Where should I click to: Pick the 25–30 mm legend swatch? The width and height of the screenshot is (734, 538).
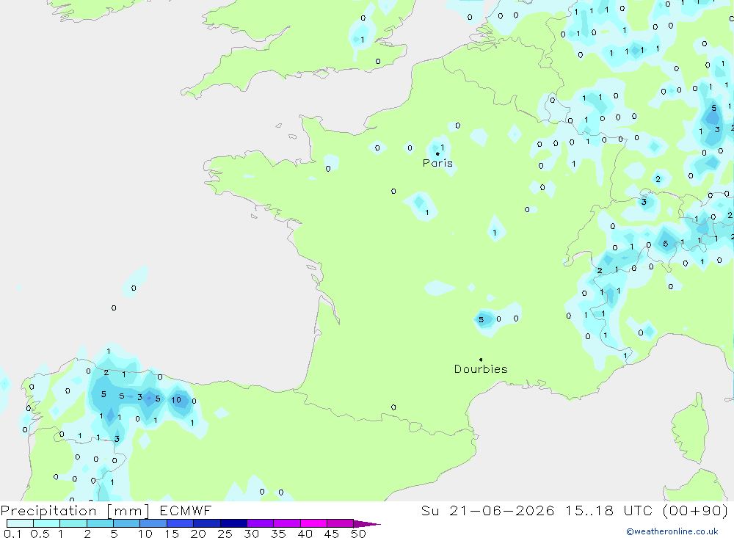tap(233, 523)
